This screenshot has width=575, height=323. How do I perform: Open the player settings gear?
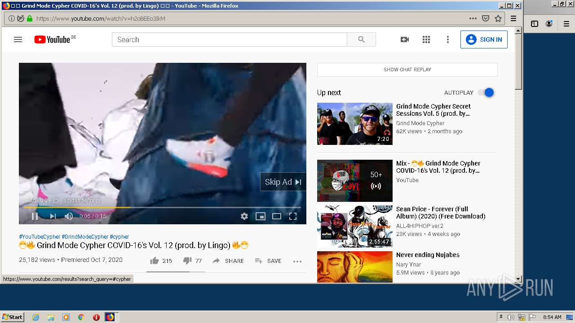point(244,216)
